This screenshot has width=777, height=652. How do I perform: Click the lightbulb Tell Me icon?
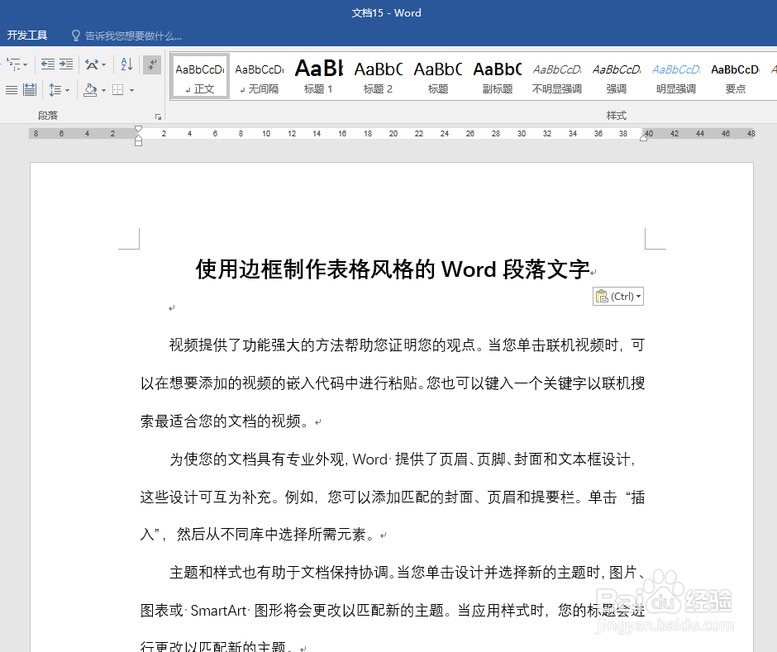(x=76, y=36)
